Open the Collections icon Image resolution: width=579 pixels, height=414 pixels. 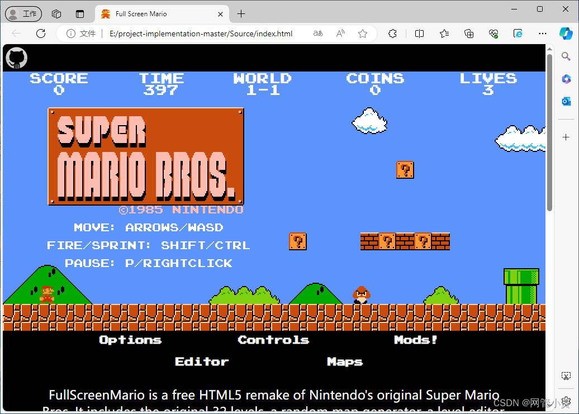point(468,34)
